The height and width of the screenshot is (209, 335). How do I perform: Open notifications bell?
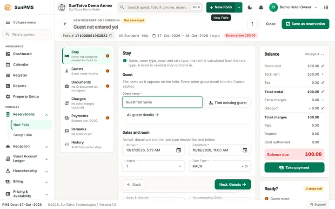click(261, 7)
